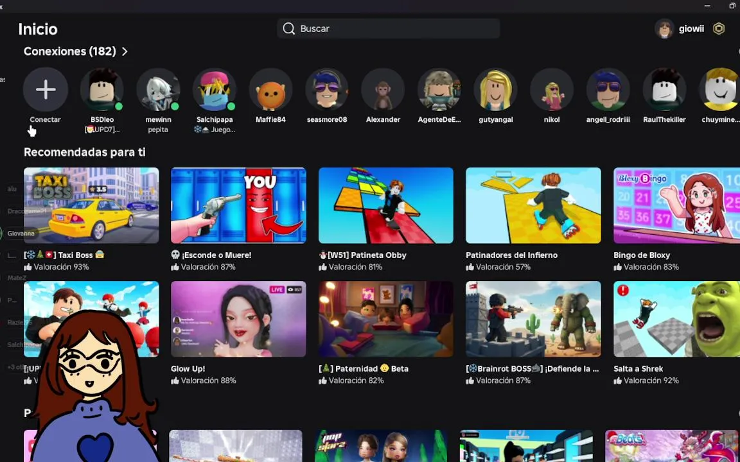Open AgenteDeE... avatar

(x=439, y=90)
